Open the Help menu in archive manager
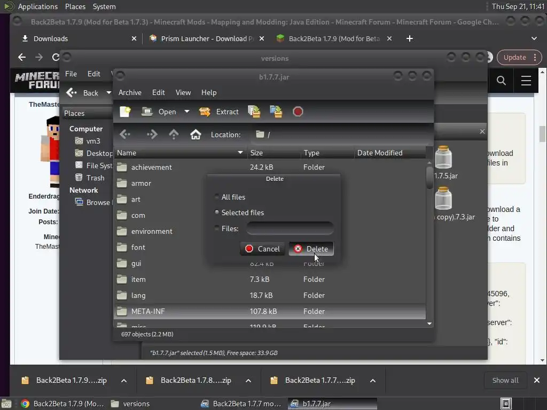The width and height of the screenshot is (547, 410). [209, 92]
